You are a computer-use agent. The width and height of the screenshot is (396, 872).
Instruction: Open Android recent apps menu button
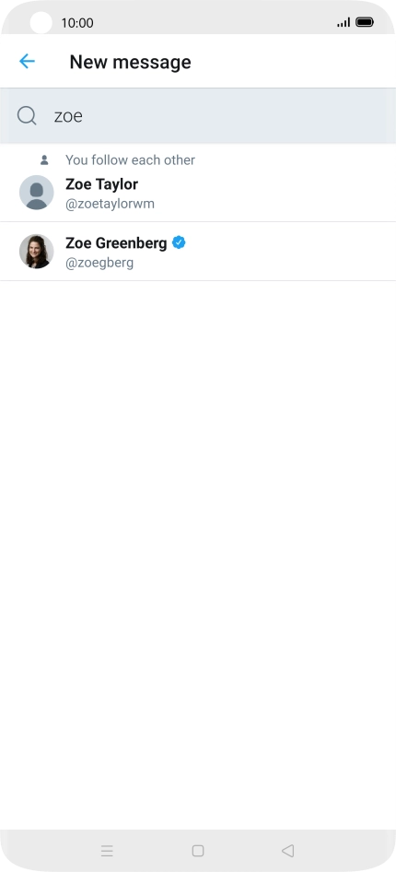click(x=107, y=850)
